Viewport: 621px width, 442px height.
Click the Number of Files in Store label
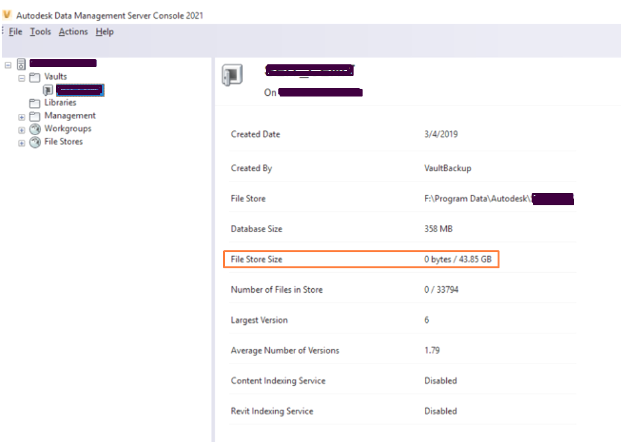(276, 290)
